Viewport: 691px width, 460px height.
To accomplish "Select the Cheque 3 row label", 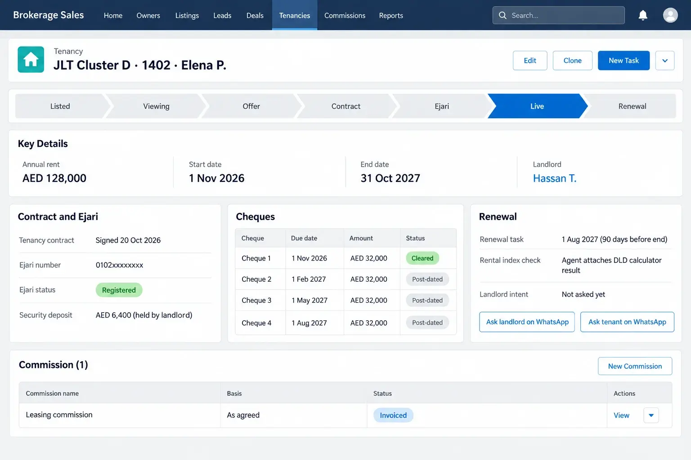I will [256, 301].
